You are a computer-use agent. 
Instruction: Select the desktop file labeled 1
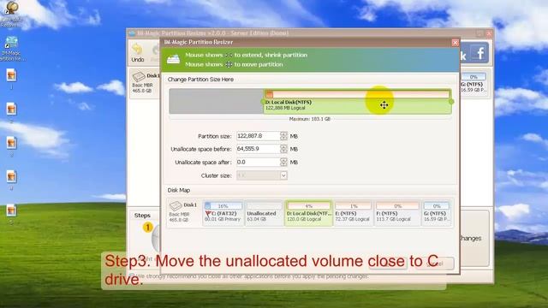(x=11, y=76)
